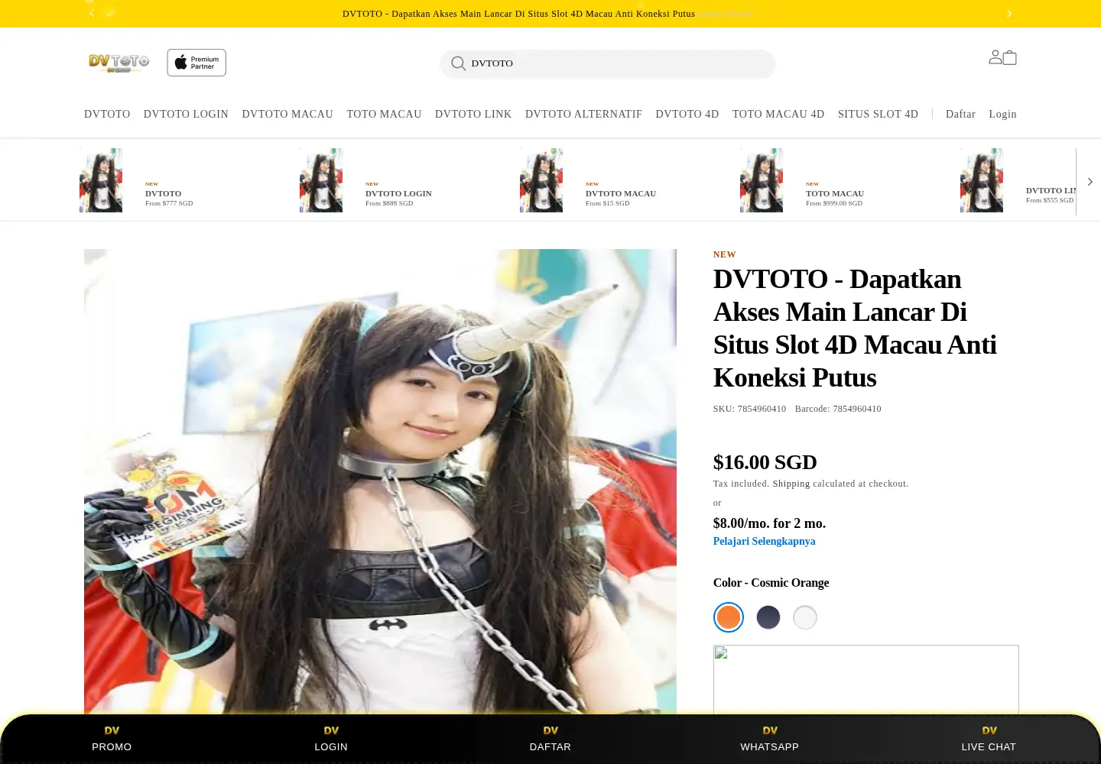Tap DAFTAR in the bottom bar
Image resolution: width=1101 pixels, height=764 pixels.
pyautogui.click(x=550, y=739)
